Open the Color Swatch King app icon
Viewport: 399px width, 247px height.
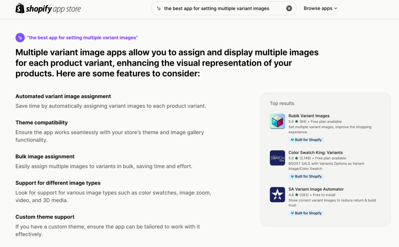tap(277, 158)
